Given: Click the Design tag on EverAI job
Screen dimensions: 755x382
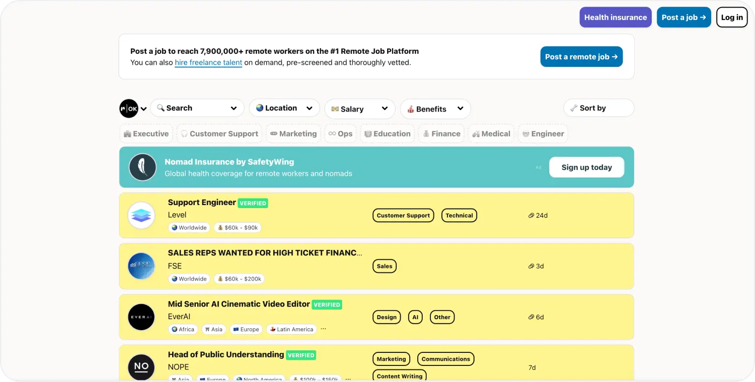Looking at the screenshot, I should 387,317.
